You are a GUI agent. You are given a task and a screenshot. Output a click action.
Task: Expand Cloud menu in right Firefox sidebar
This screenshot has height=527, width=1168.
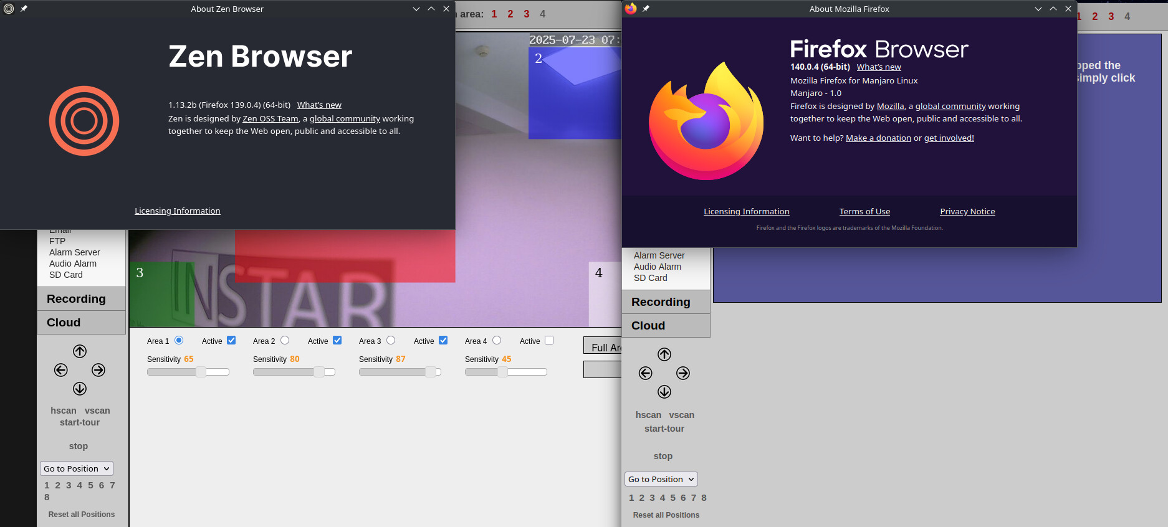pos(666,326)
